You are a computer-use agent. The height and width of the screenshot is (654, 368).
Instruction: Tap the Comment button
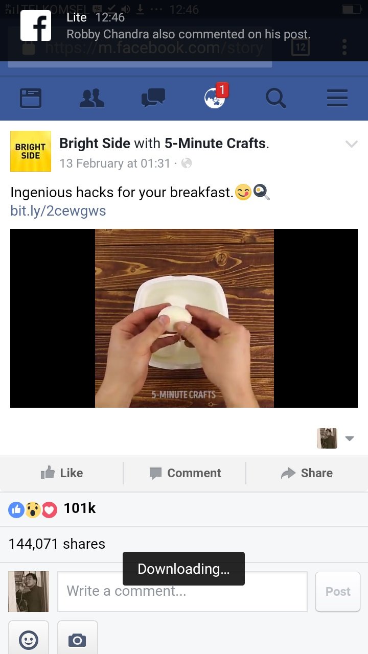pos(185,473)
